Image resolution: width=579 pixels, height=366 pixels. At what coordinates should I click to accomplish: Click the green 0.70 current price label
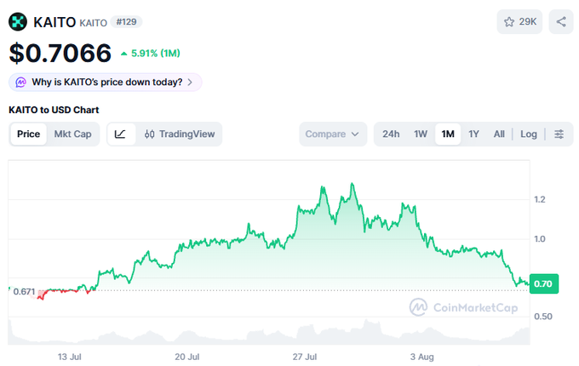[x=543, y=283]
